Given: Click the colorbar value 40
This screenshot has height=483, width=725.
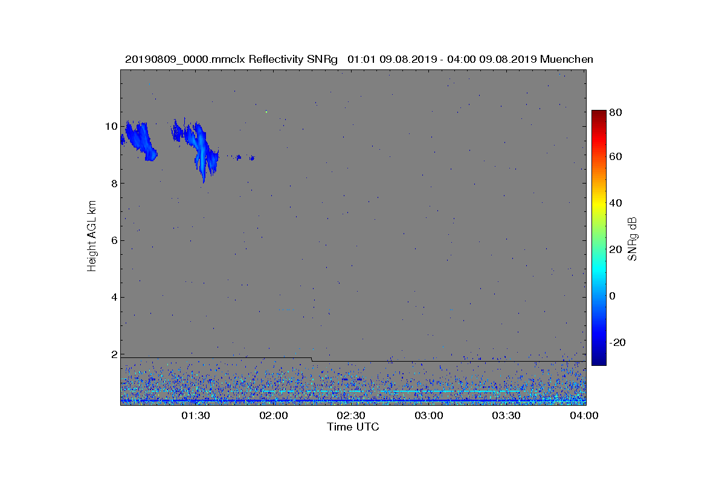Looking at the screenshot, I should pos(616,203).
